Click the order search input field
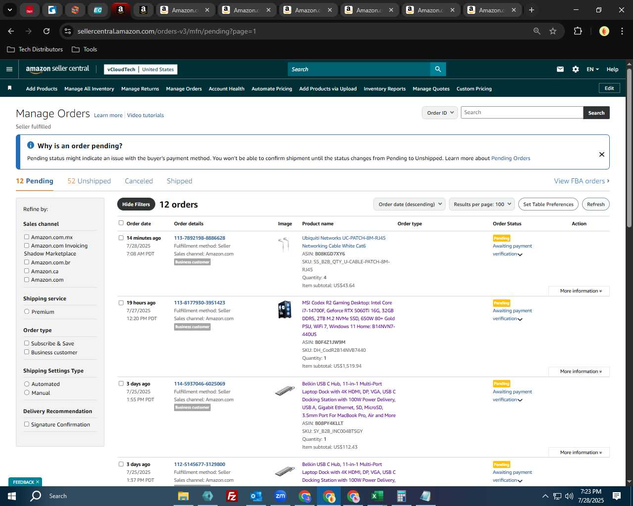The height and width of the screenshot is (506, 633). point(522,113)
